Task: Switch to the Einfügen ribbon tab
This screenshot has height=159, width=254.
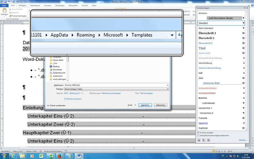Action: tap(22, 5)
